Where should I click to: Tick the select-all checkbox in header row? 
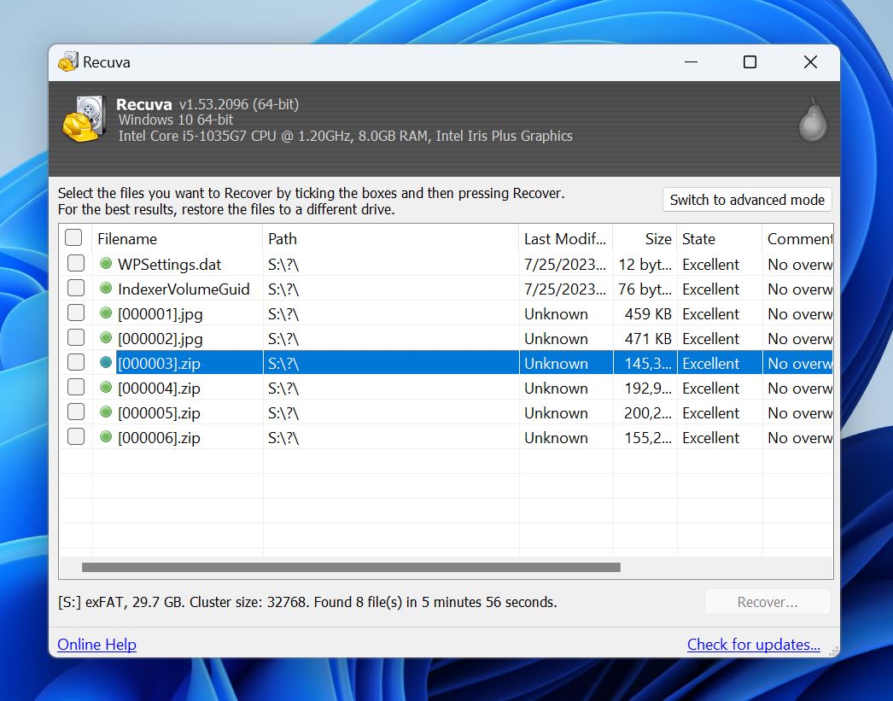[73, 237]
